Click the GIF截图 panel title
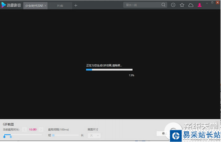This screenshot has height=142, width=221. pos(8,124)
